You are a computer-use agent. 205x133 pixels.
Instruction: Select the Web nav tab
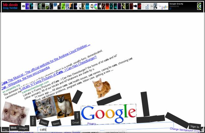coord(13,128)
